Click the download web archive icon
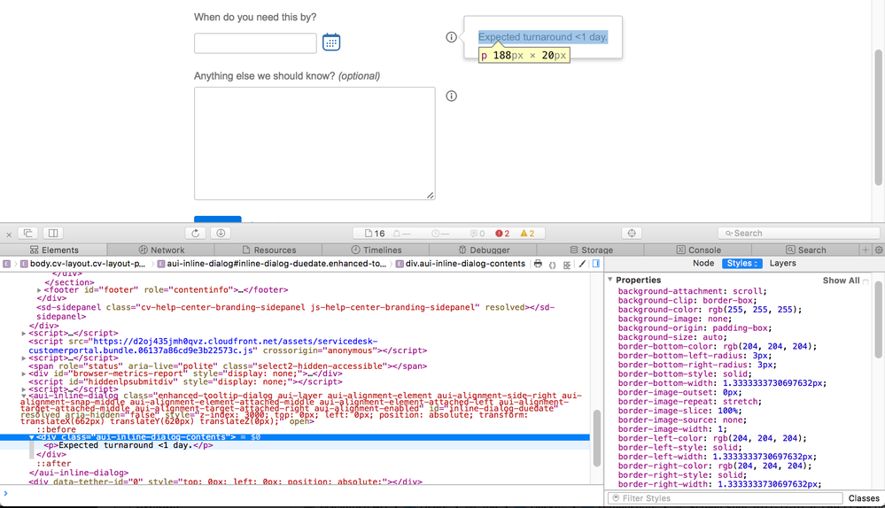 (x=221, y=233)
